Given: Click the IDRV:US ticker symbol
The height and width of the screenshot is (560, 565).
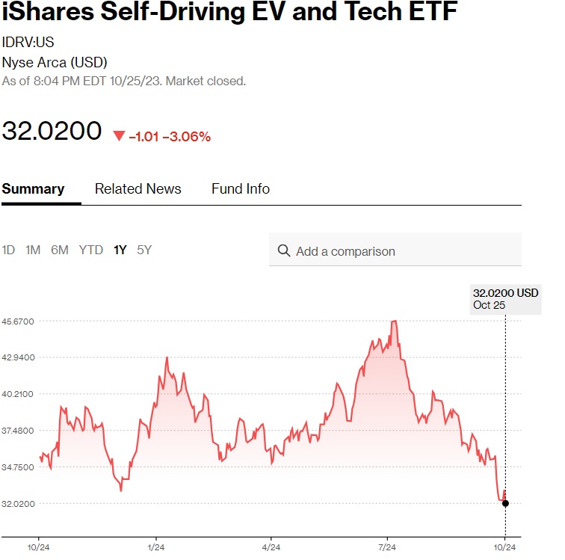Looking at the screenshot, I should (x=28, y=43).
